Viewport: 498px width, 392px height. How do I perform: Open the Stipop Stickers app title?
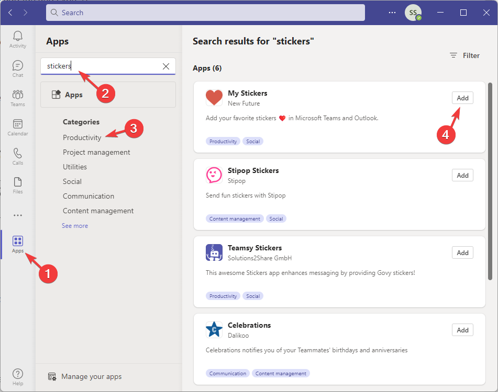(x=253, y=170)
